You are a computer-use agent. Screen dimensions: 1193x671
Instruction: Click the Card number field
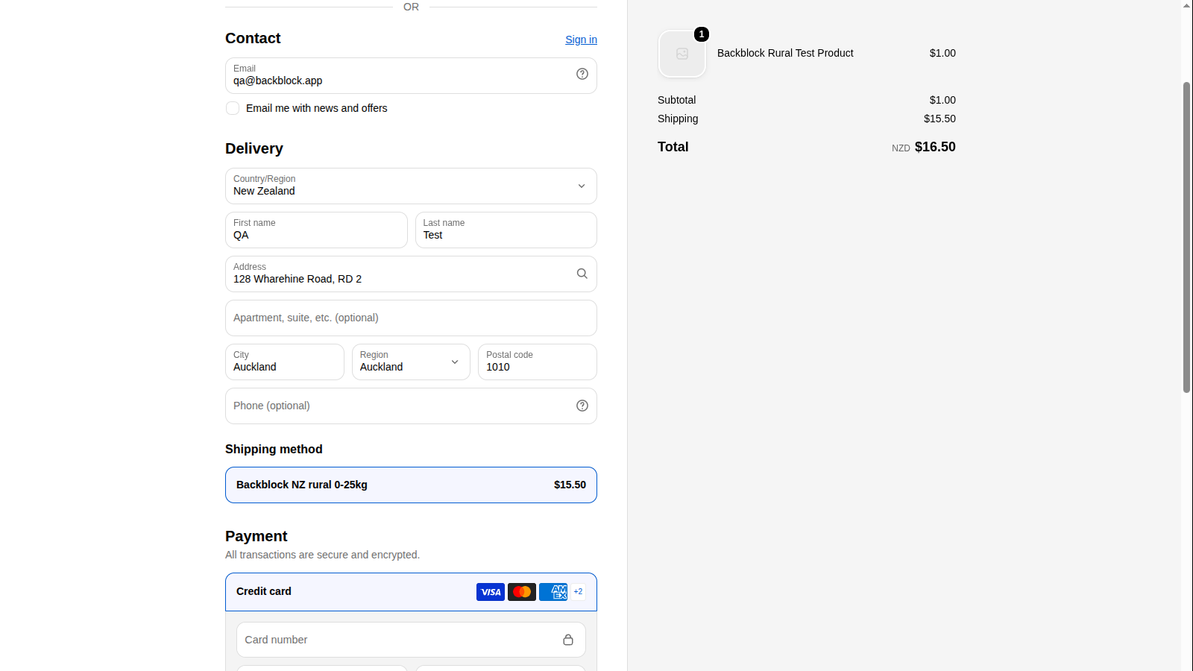pyautogui.click(x=411, y=640)
